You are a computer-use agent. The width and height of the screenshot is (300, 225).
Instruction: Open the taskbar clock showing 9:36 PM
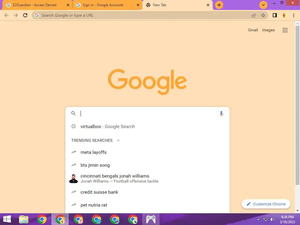point(287,219)
